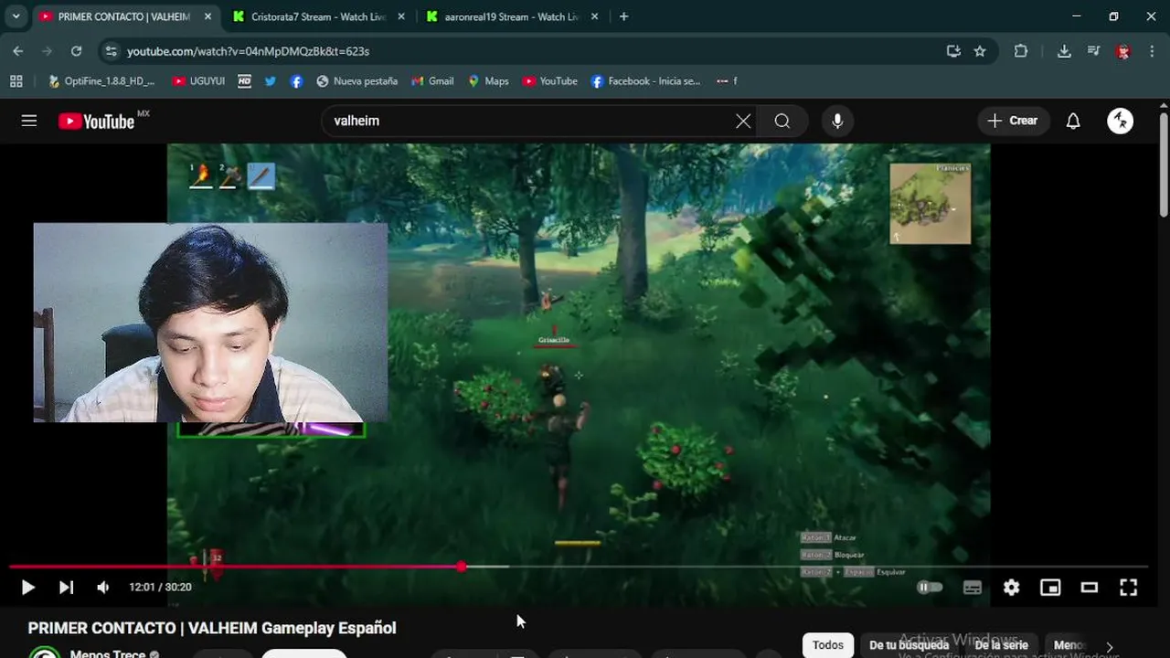Enter fullscreen mode

pyautogui.click(x=1129, y=588)
